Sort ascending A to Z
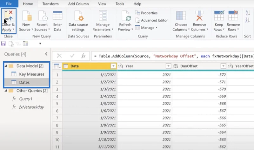The image size is (254, 150). (248, 13)
